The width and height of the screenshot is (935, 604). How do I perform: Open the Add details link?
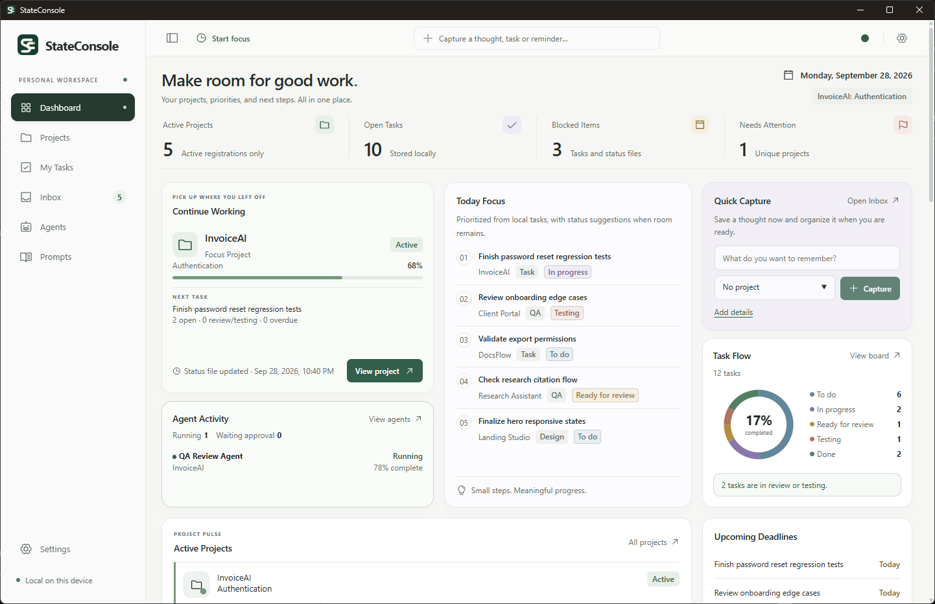pos(733,312)
